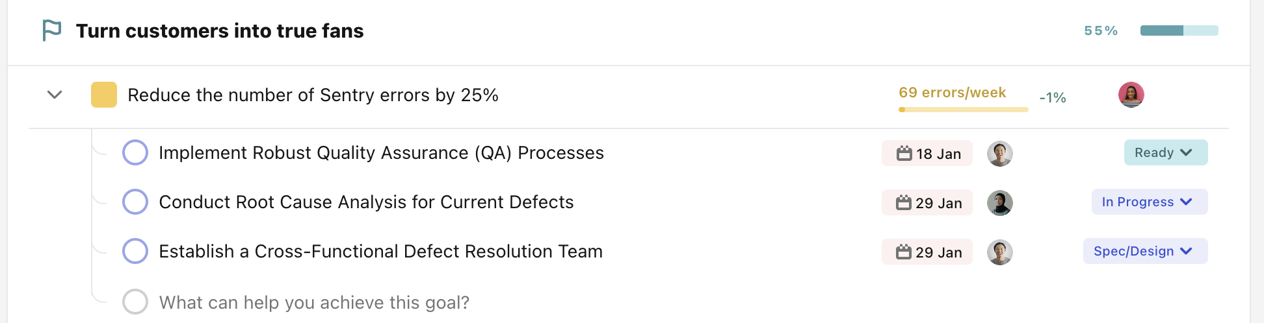Click assignee avatar on Defect Resolution Team task
Viewport: 1264px width, 323px height.
click(999, 252)
